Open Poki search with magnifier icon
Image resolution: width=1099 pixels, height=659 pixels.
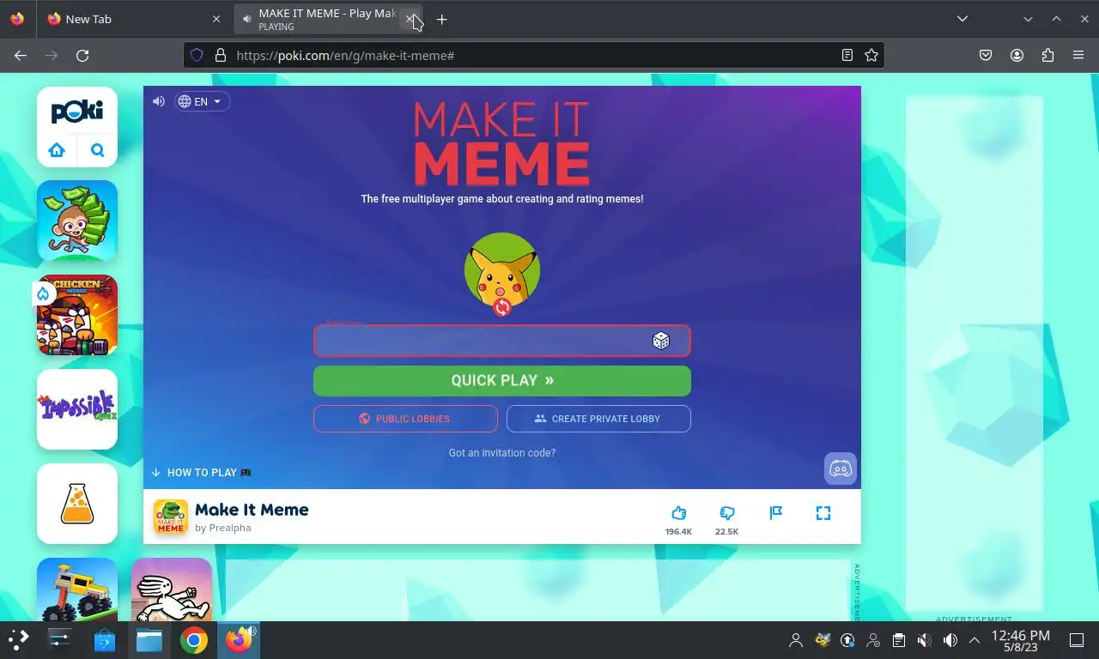(x=98, y=150)
